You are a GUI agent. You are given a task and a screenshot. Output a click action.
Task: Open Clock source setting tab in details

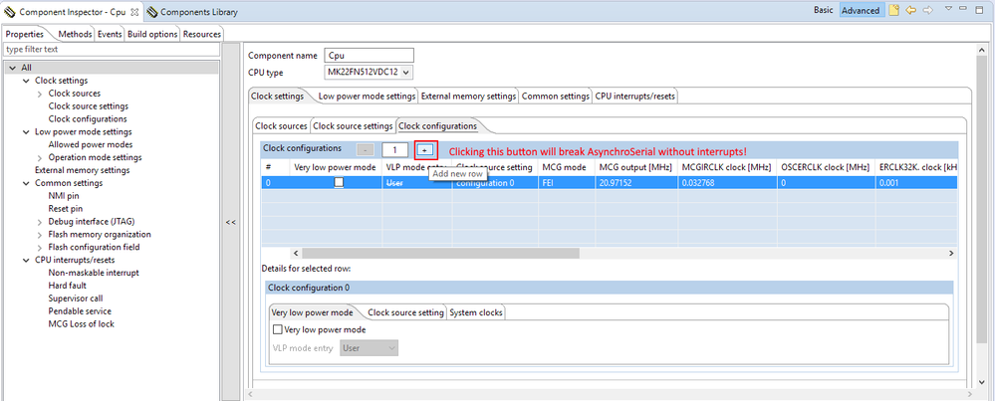pos(405,312)
